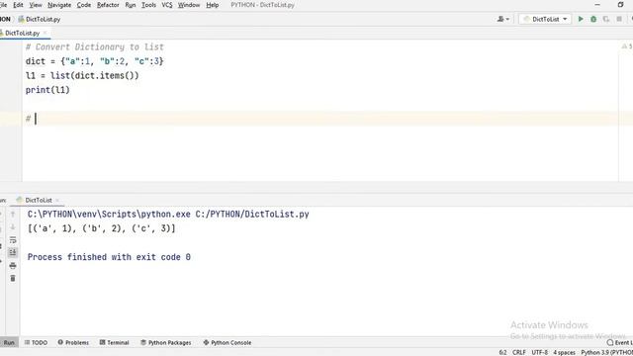Image resolution: width=633 pixels, height=356 pixels.
Task: Change the 4 spaces indent setting
Action: coord(564,352)
